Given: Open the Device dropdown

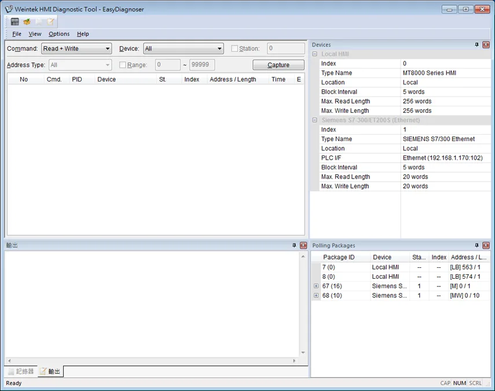Looking at the screenshot, I should click(184, 49).
